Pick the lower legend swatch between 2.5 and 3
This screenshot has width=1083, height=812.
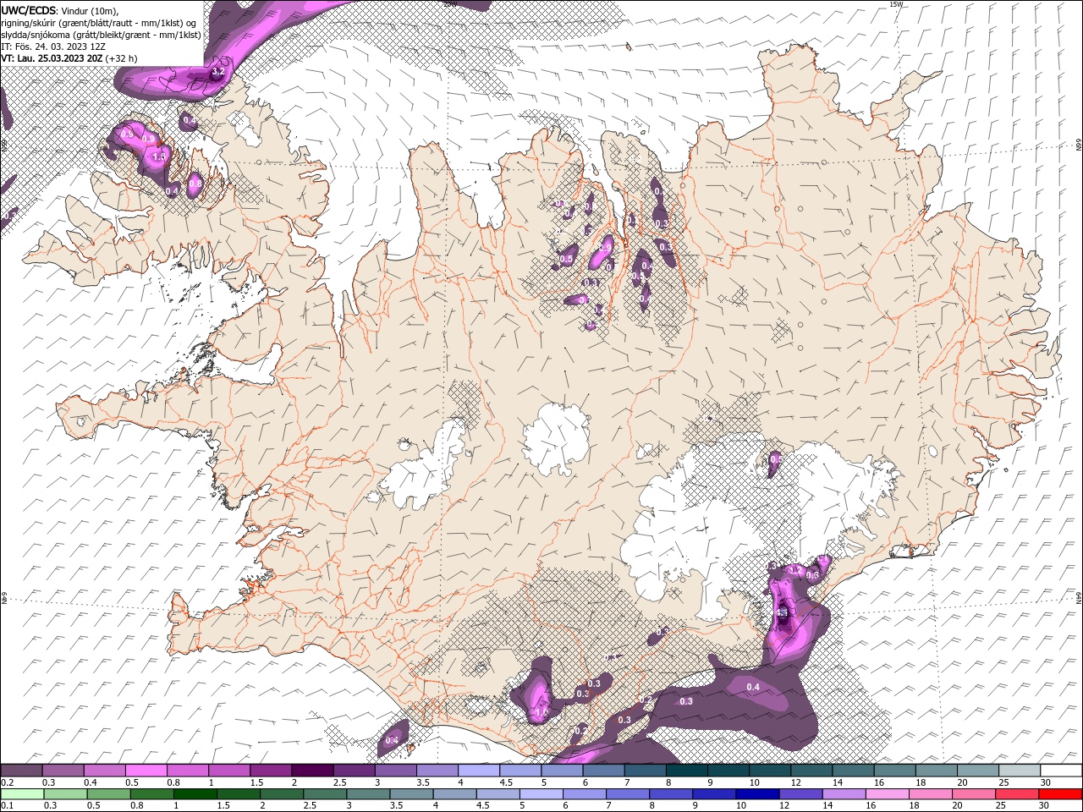click(x=325, y=794)
